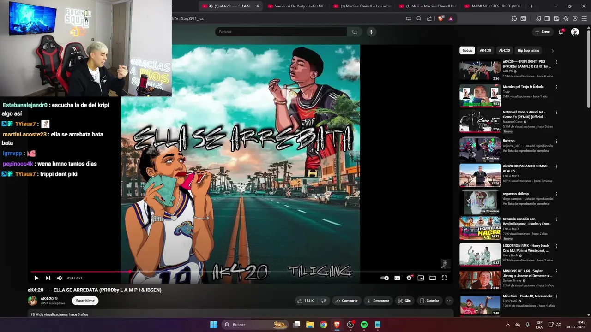This screenshot has width=591, height=332.
Task: Switch to miniplayer mode
Action: [421, 278]
